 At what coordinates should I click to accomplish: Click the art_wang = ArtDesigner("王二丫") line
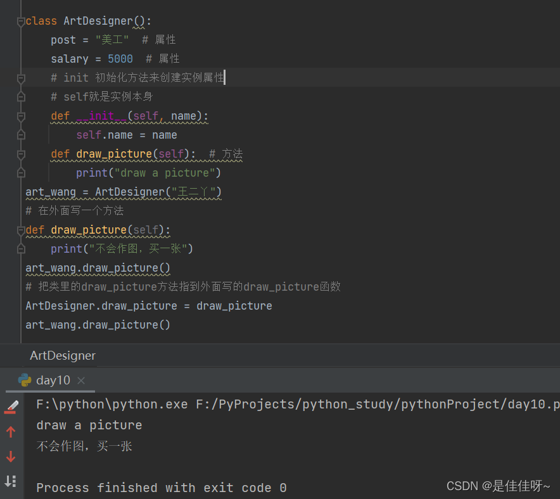[124, 192]
